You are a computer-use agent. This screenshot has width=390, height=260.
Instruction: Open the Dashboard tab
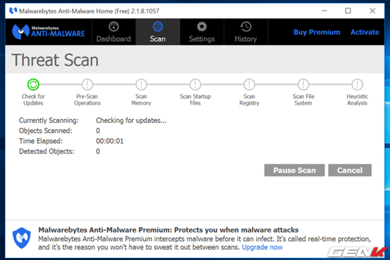[113, 32]
